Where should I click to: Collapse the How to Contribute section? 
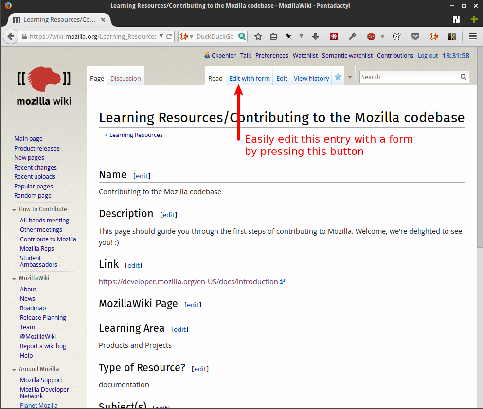(x=14, y=210)
